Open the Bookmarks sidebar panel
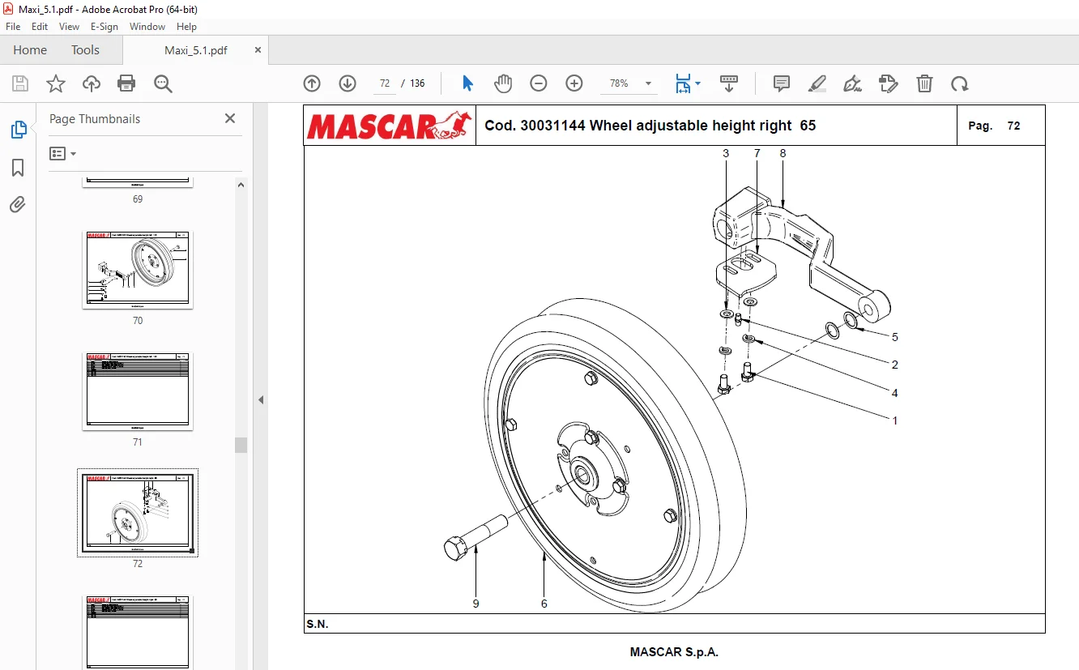This screenshot has height=670, width=1079. pyautogui.click(x=18, y=168)
